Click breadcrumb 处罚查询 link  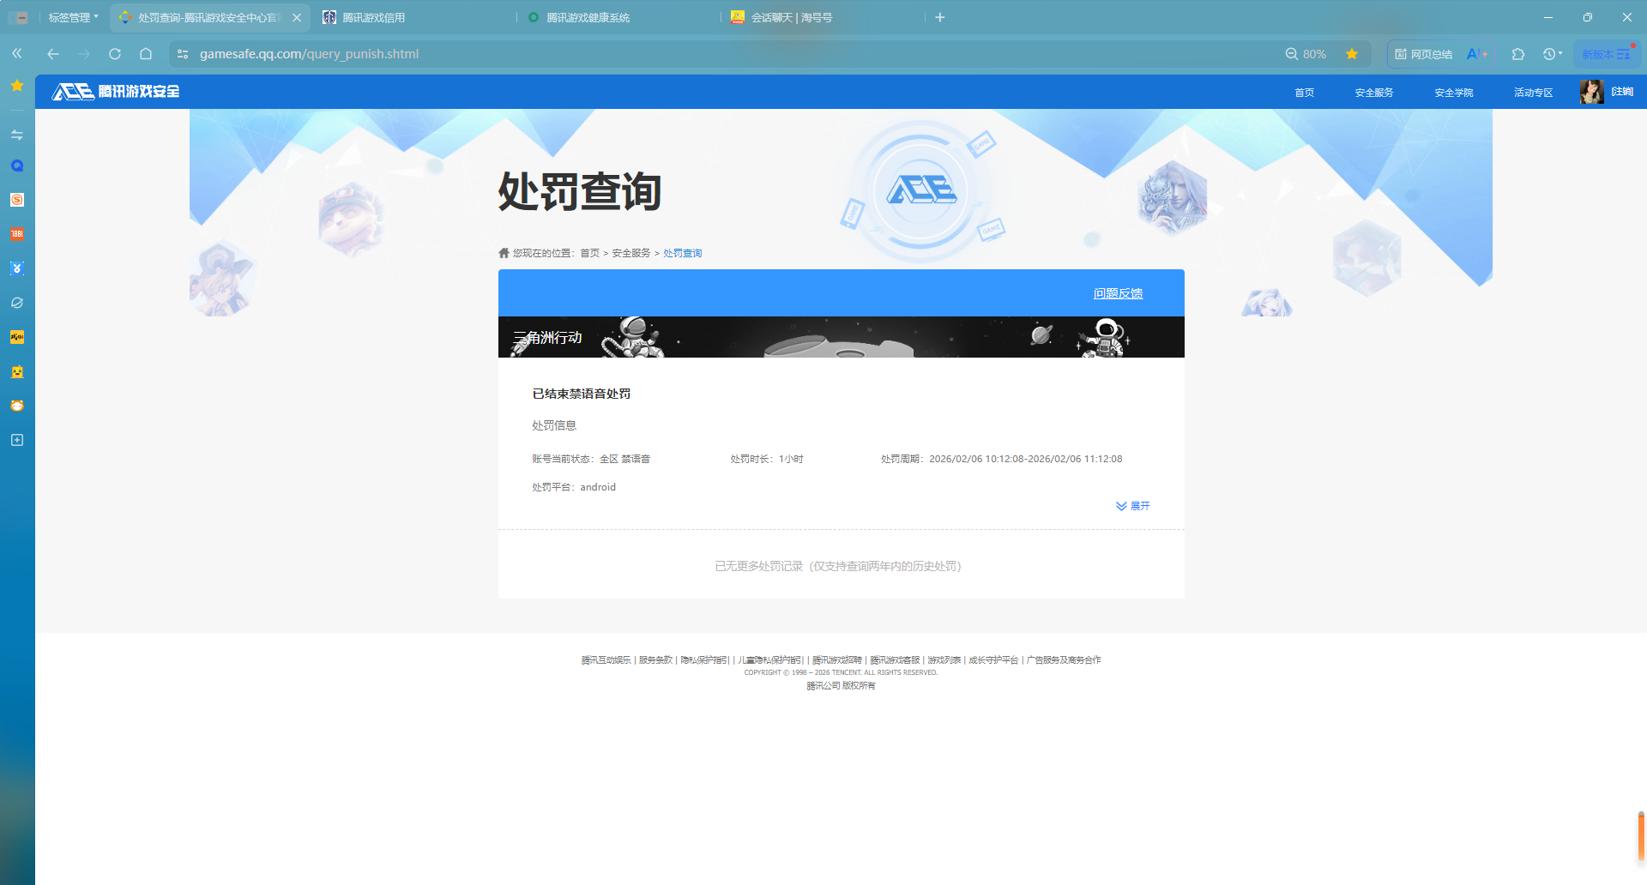[x=683, y=253]
